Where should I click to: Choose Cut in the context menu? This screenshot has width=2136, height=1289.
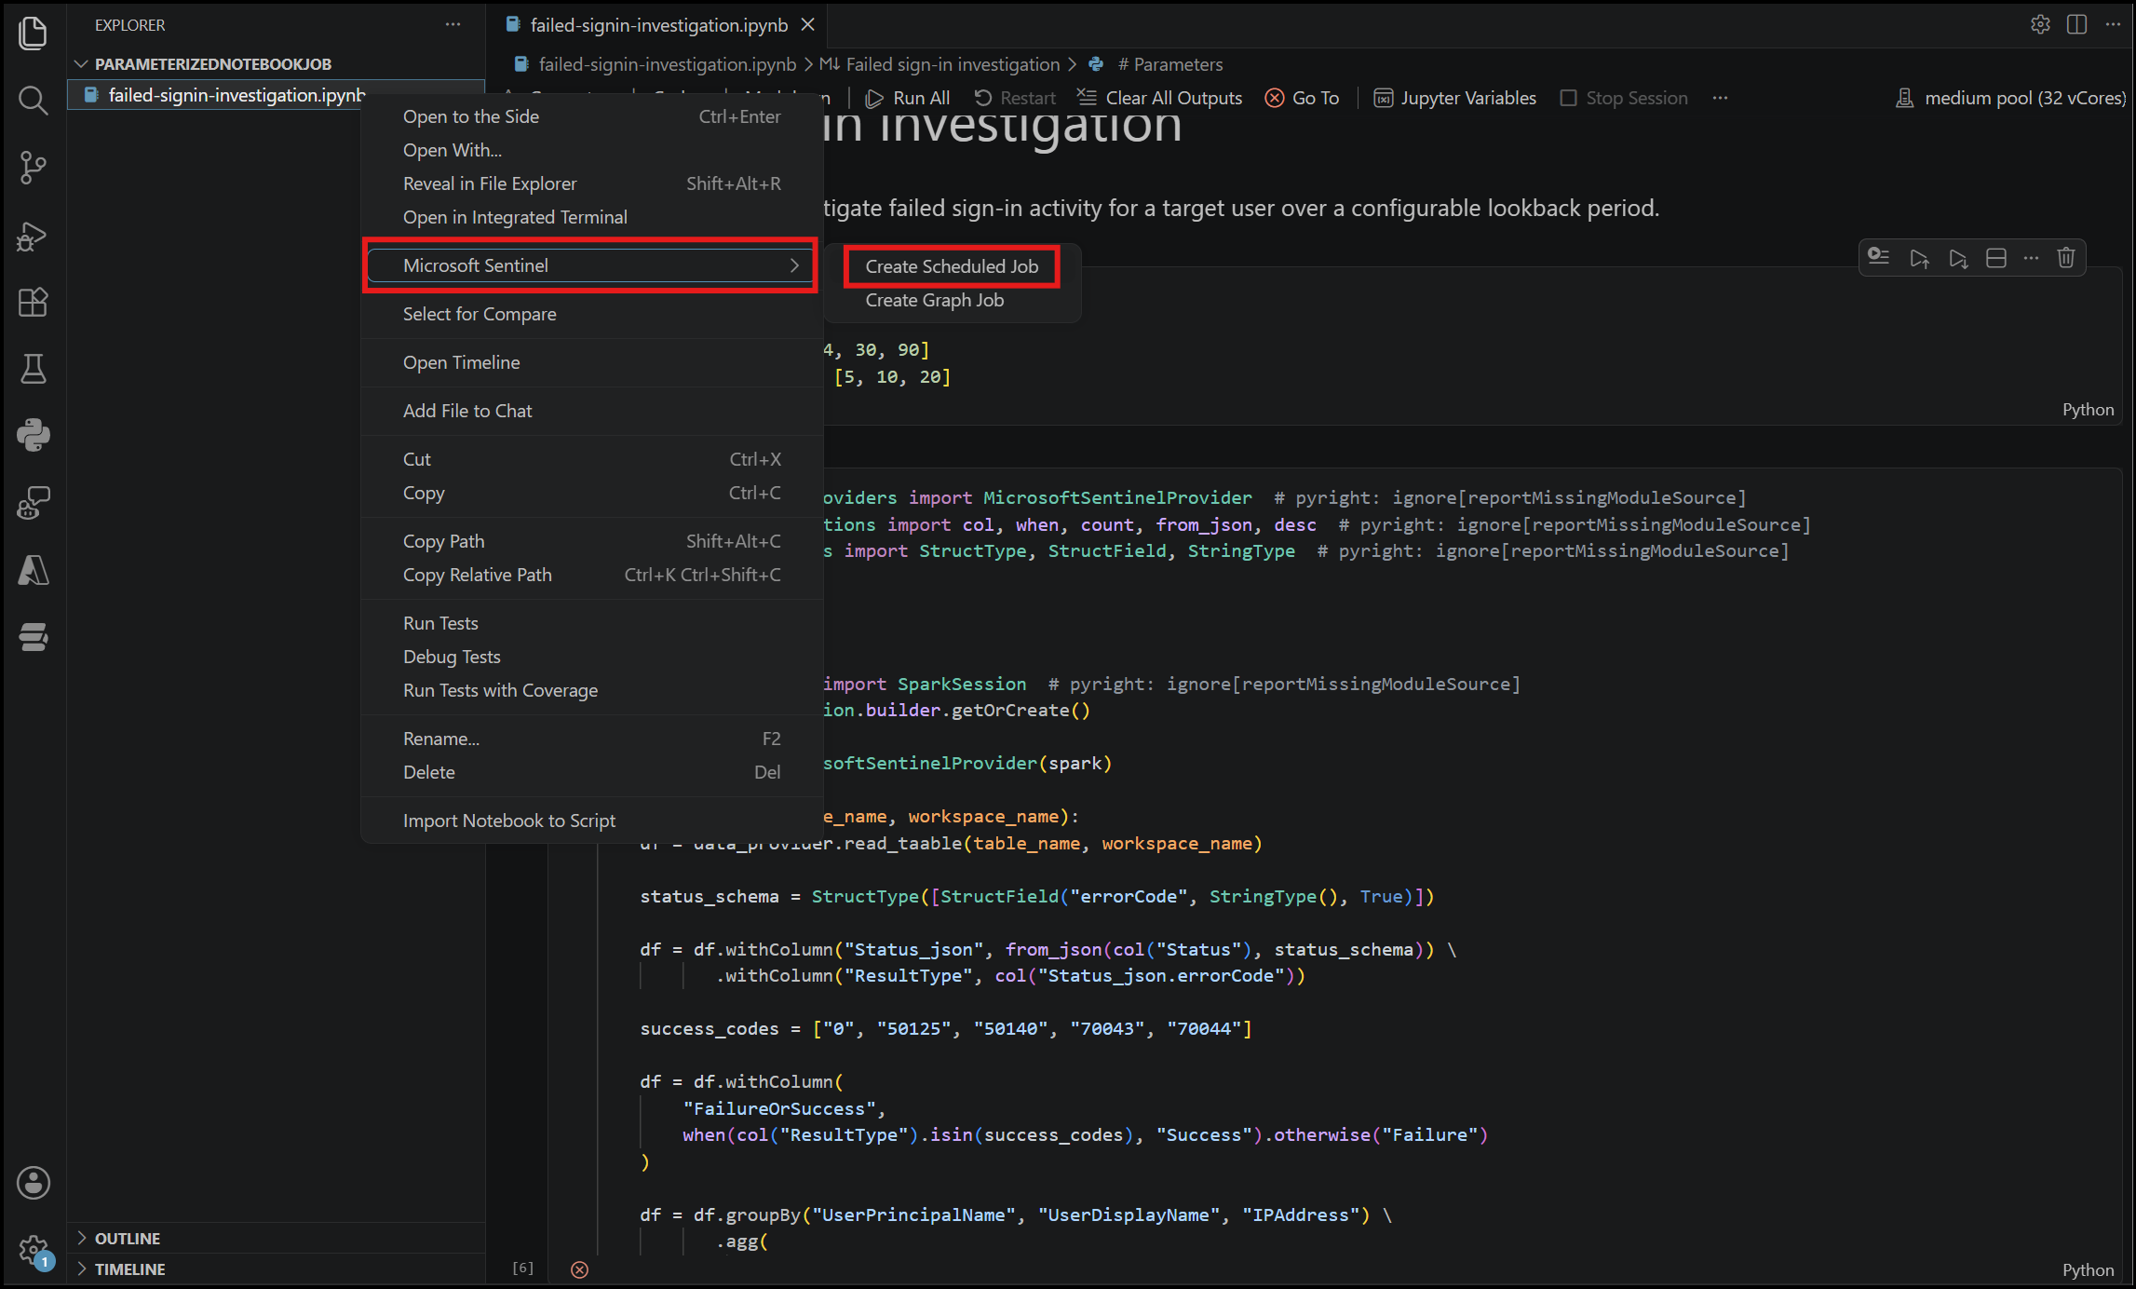(x=591, y=459)
